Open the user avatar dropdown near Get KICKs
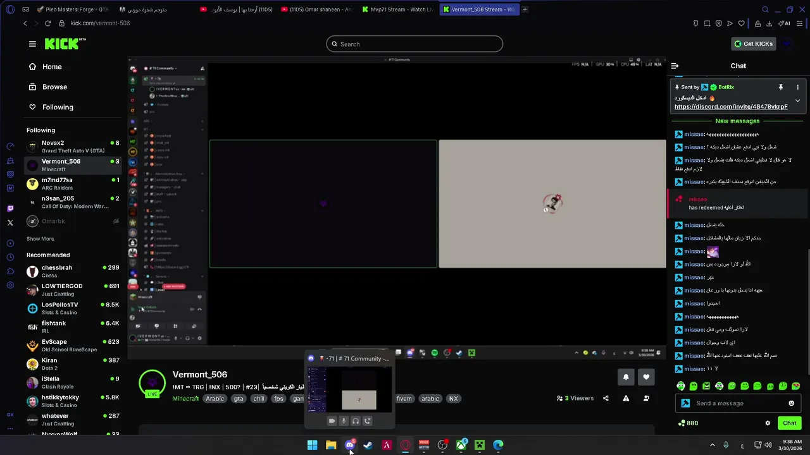 point(787,44)
